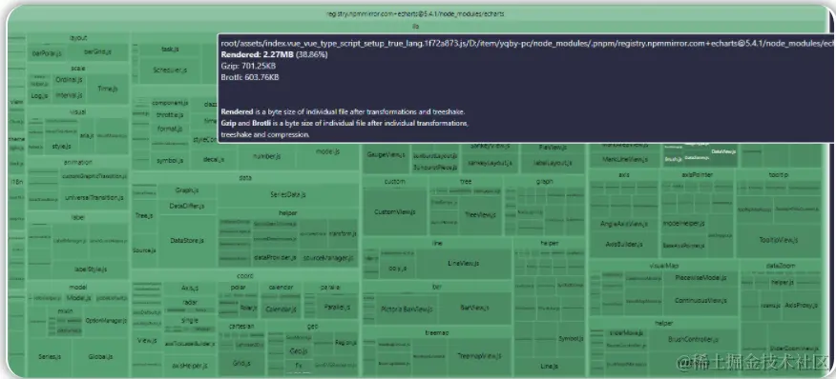Click the Source.js cell
The height and width of the screenshot is (379, 836).
[x=144, y=250]
